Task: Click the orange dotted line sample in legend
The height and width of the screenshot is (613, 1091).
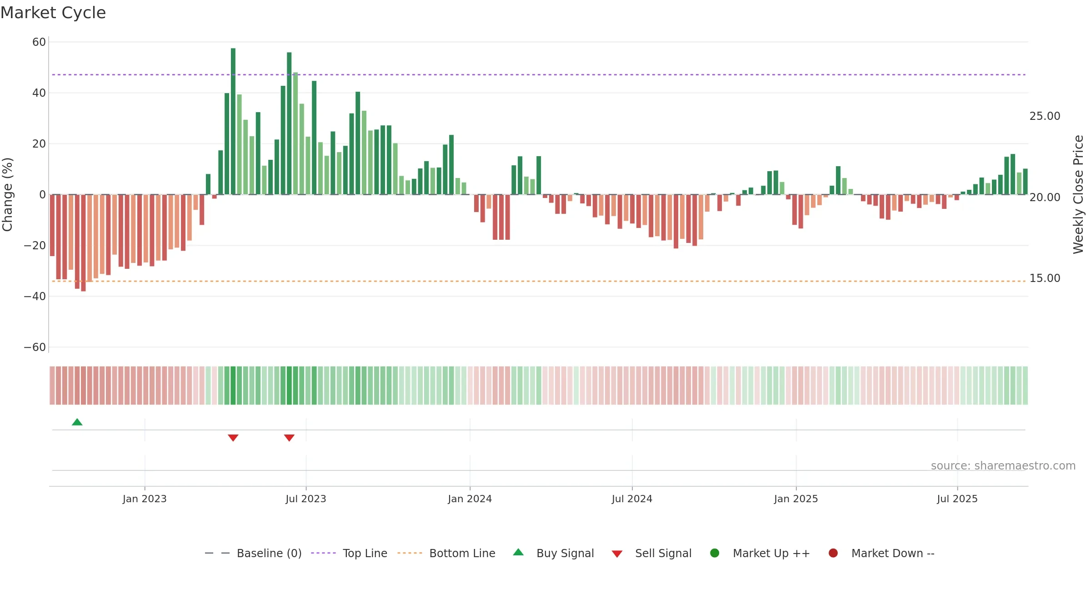Action: [x=410, y=553]
